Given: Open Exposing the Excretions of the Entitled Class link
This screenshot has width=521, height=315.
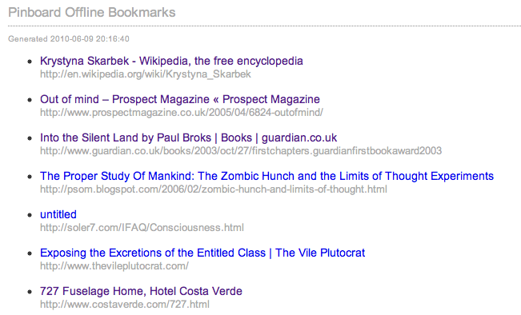Looking at the screenshot, I should pos(202,253).
